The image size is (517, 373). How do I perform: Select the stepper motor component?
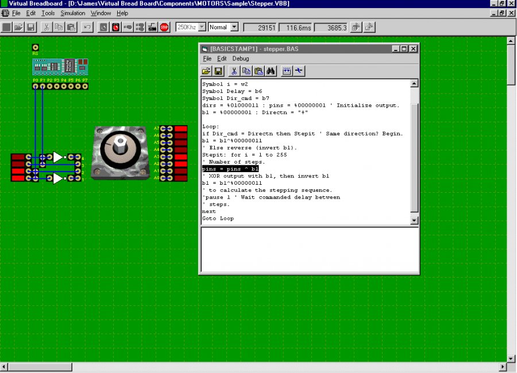pos(120,153)
